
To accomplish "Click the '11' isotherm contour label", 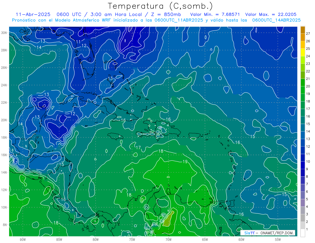I will coord(78,42).
